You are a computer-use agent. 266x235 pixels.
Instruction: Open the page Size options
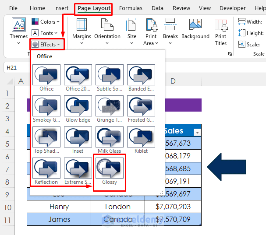click(131, 32)
